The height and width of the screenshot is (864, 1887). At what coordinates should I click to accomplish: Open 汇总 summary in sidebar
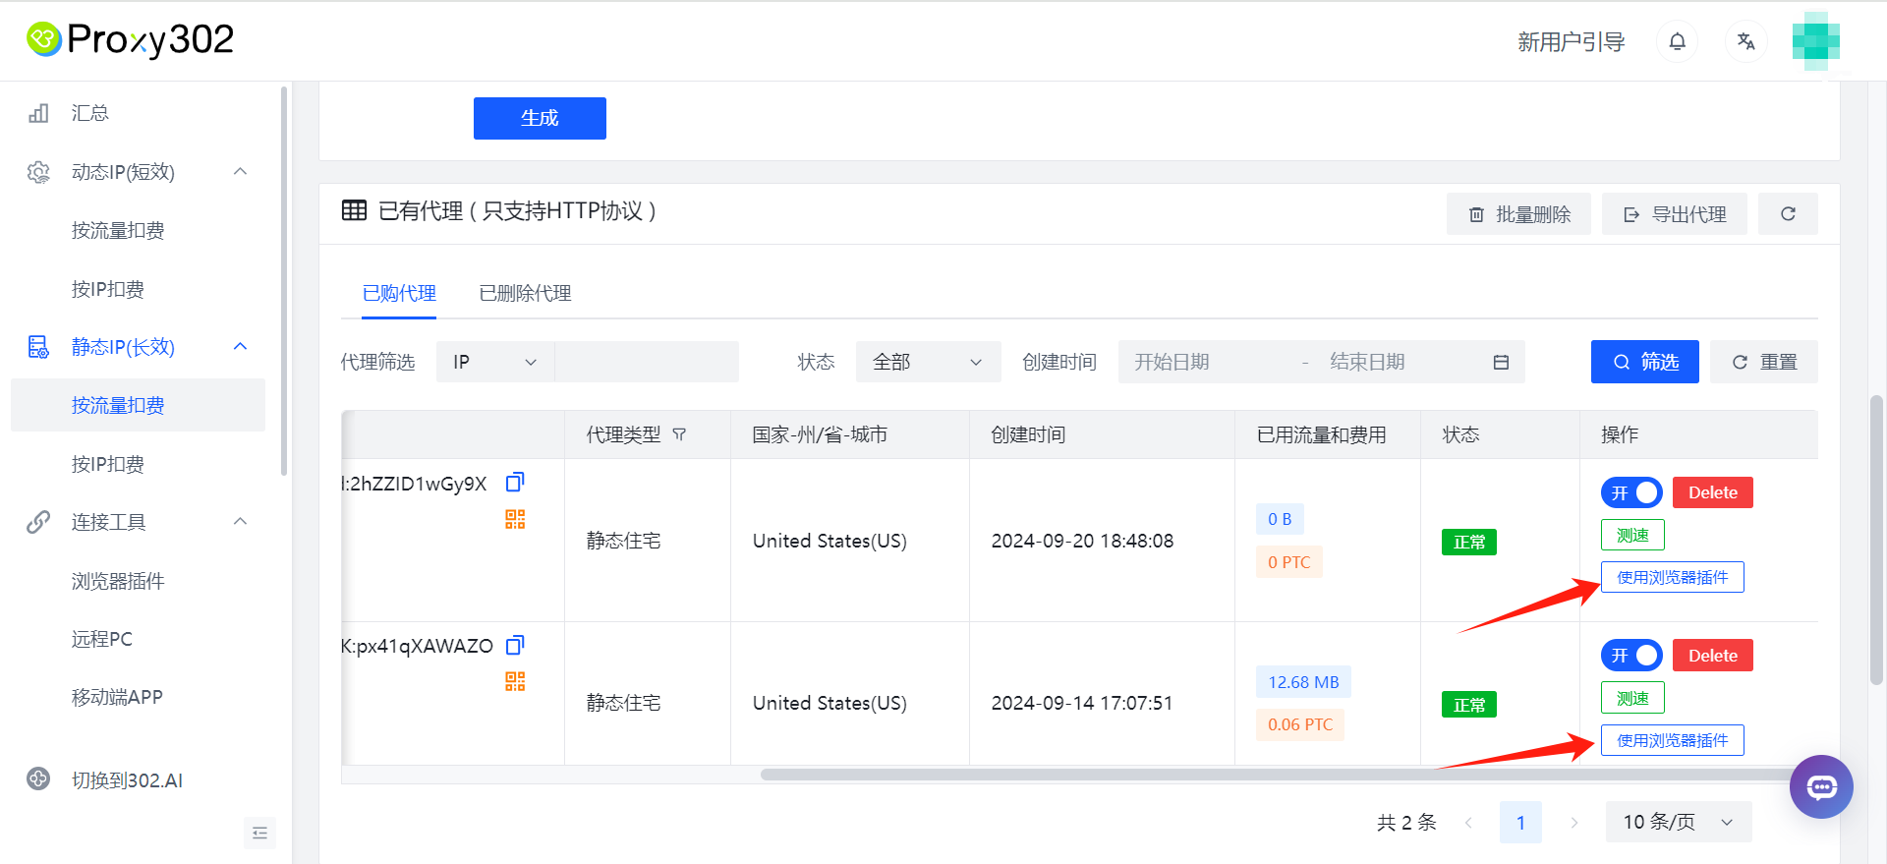click(89, 113)
